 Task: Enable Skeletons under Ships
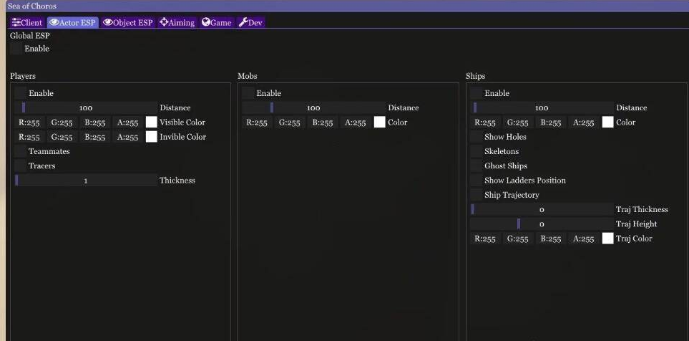(476, 151)
